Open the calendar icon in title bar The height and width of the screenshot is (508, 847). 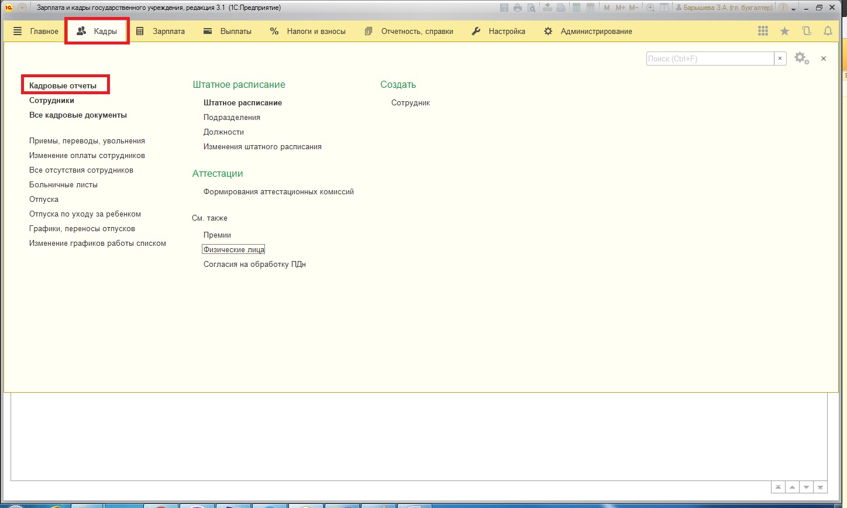[x=591, y=8]
